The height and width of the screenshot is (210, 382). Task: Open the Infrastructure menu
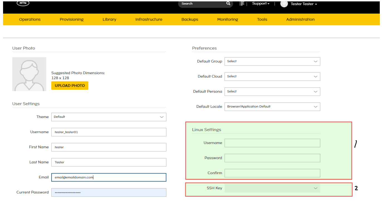(149, 19)
